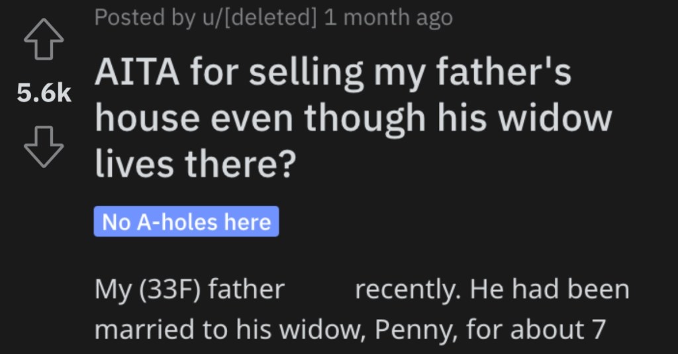Click "My" at the body's start
678x354 pixels.
(113, 290)
